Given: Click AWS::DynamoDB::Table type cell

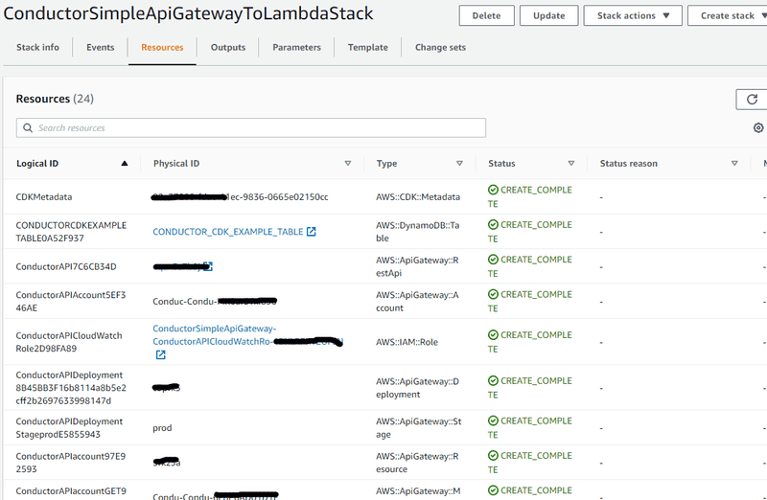Looking at the screenshot, I should coord(418,232).
